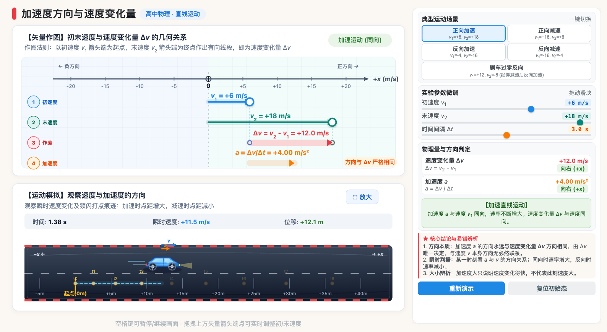This screenshot has width=607, height=332.
Task: Click the green 末速度 v2 slider handle
Action: click(580, 123)
